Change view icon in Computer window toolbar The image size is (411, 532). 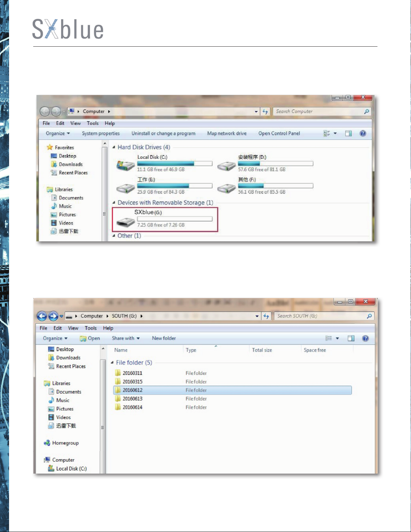[327, 133]
